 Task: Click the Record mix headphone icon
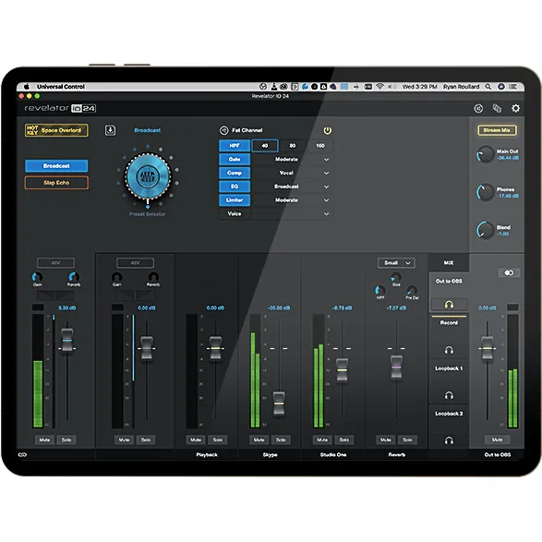449,350
